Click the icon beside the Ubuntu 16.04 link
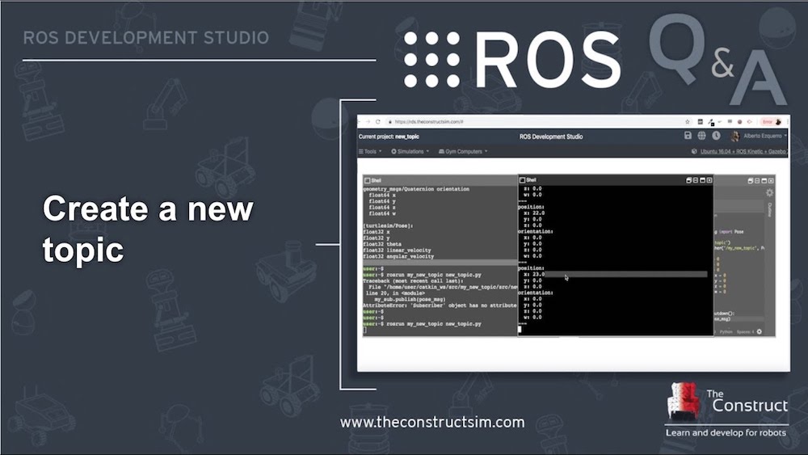Viewport: 808px width, 455px height. [x=694, y=151]
